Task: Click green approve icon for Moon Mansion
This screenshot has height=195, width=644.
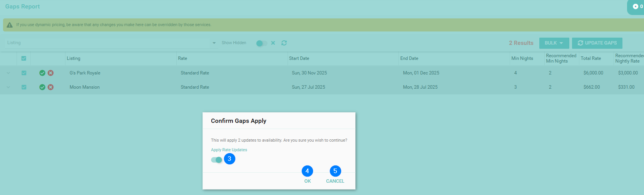Action: click(42, 87)
